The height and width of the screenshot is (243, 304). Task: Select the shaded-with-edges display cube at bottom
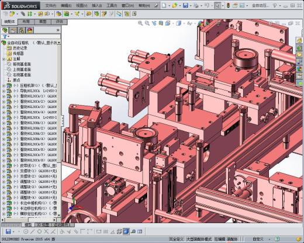click(126, 231)
